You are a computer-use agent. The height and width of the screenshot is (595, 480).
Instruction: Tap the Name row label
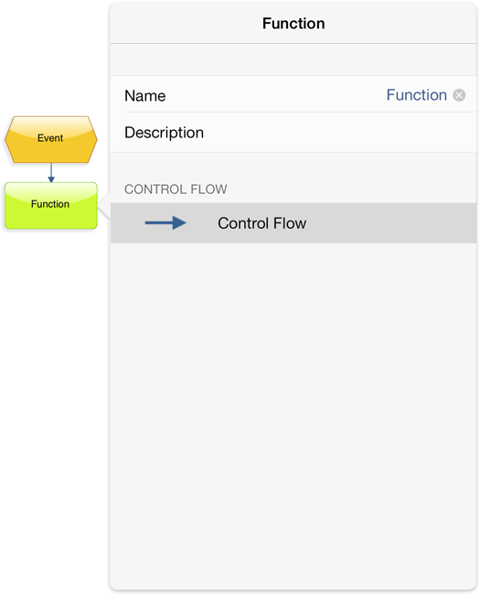(144, 95)
